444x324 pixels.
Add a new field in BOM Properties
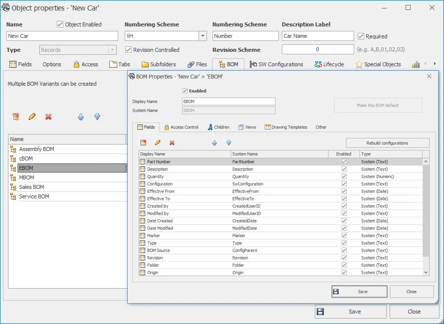coord(143,143)
